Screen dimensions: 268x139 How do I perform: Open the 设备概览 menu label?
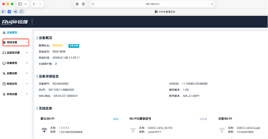[12, 32]
